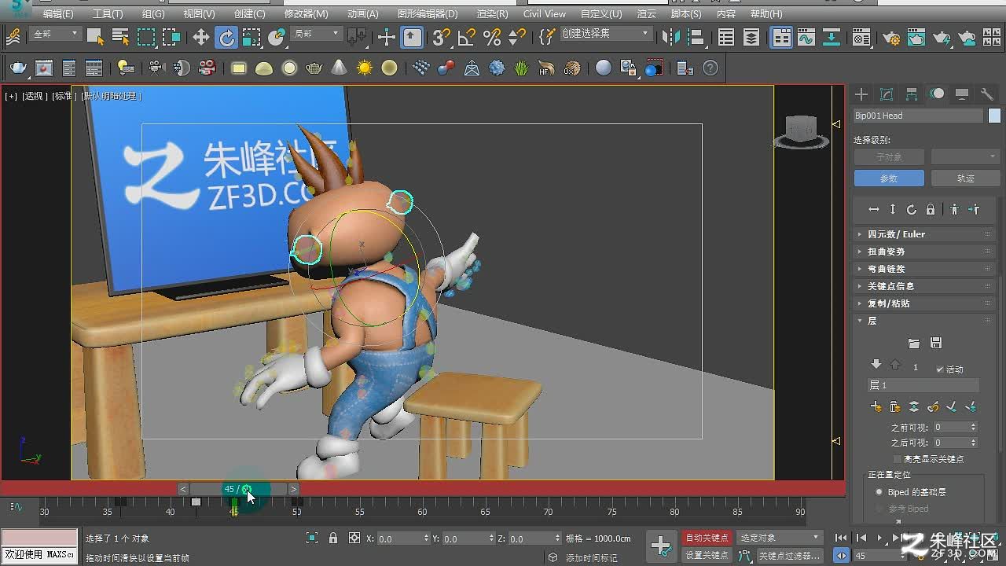Open the Create panel plus tab

click(x=861, y=94)
